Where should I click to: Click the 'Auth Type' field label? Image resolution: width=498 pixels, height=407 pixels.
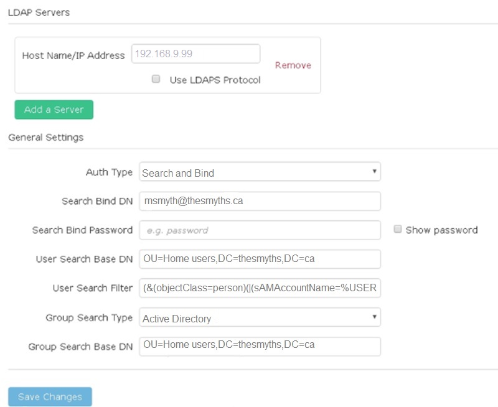[x=109, y=172]
